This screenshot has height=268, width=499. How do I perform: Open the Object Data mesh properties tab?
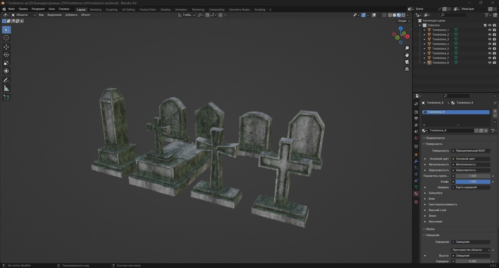click(x=416, y=187)
